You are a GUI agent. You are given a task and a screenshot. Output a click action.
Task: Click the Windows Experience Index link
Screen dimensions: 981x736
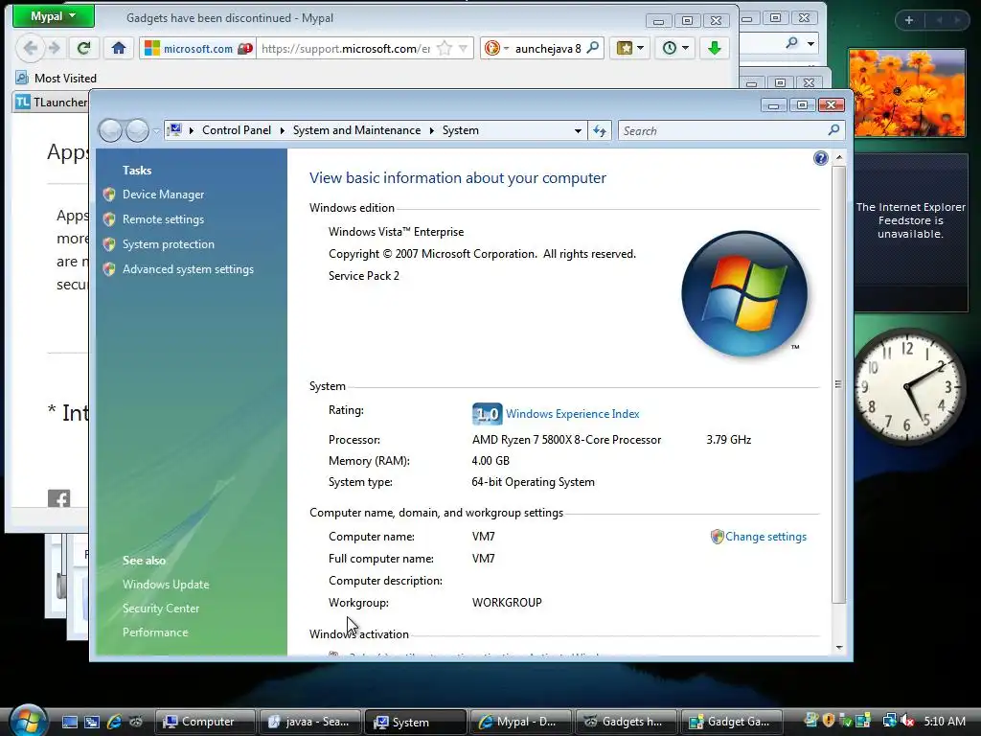[573, 414]
